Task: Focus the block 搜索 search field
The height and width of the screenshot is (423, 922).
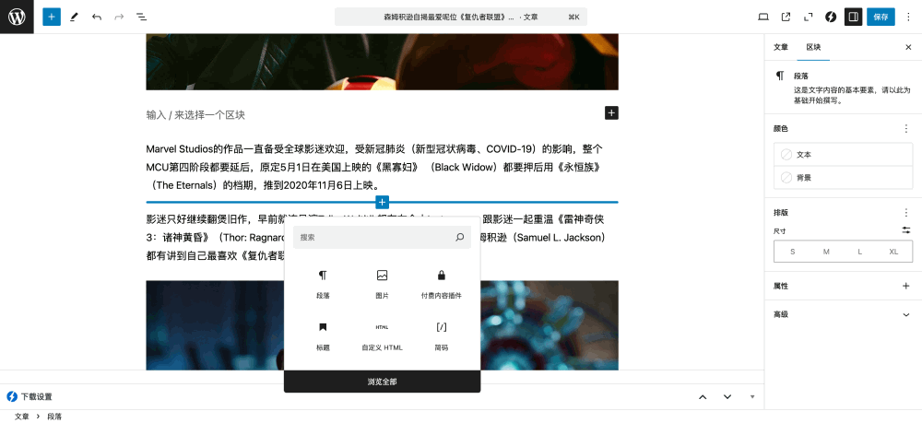Action: [x=383, y=238]
